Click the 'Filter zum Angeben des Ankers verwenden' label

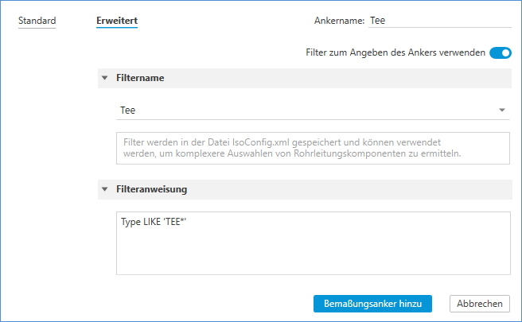tap(395, 53)
